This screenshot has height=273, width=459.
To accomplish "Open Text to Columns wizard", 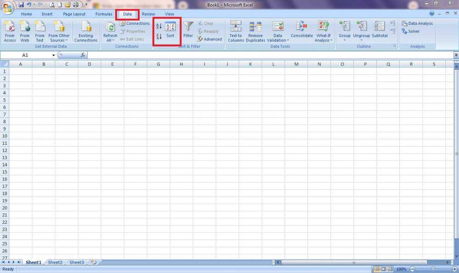I will coord(235,32).
